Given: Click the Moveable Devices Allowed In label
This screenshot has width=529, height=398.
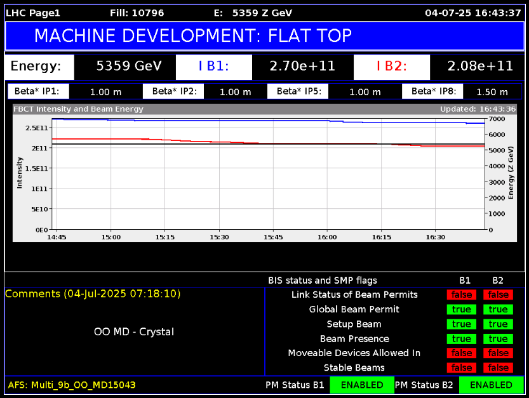Looking at the screenshot, I should click(x=354, y=353).
